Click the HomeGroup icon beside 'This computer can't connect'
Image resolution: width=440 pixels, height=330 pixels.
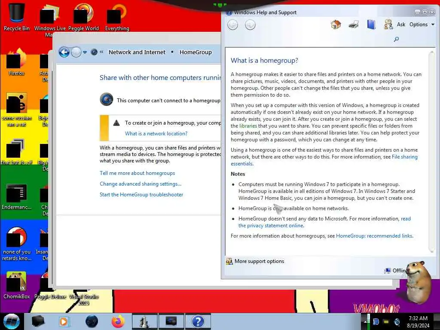(107, 99)
